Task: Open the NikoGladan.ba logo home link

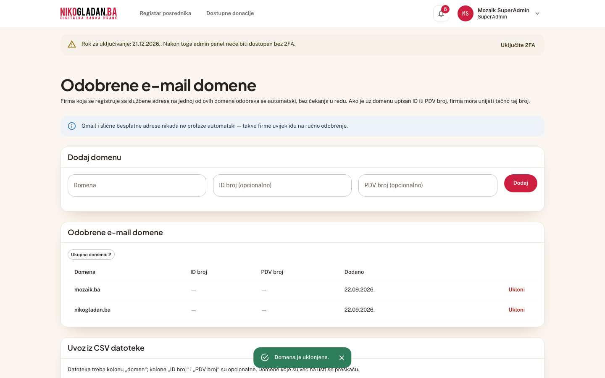Action: pos(89,13)
